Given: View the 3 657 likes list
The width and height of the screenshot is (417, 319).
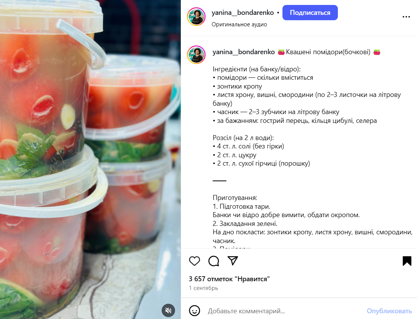Looking at the screenshot, I should pos(229,279).
